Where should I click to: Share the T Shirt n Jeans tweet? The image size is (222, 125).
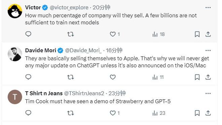208,113
